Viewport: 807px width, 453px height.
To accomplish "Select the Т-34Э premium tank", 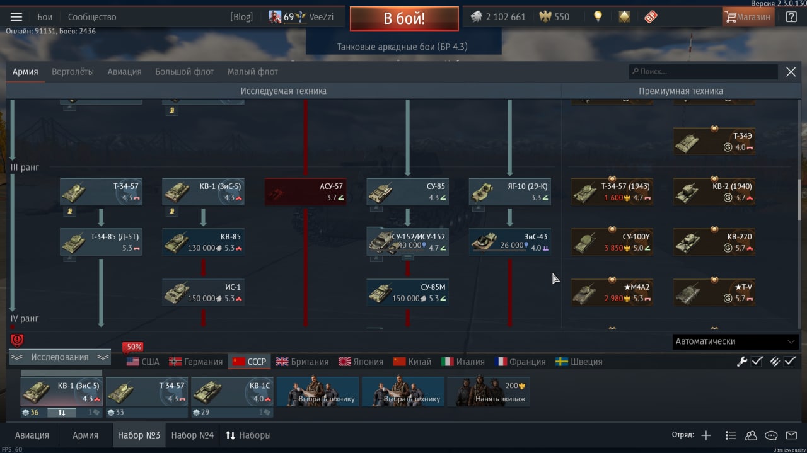I will point(714,141).
